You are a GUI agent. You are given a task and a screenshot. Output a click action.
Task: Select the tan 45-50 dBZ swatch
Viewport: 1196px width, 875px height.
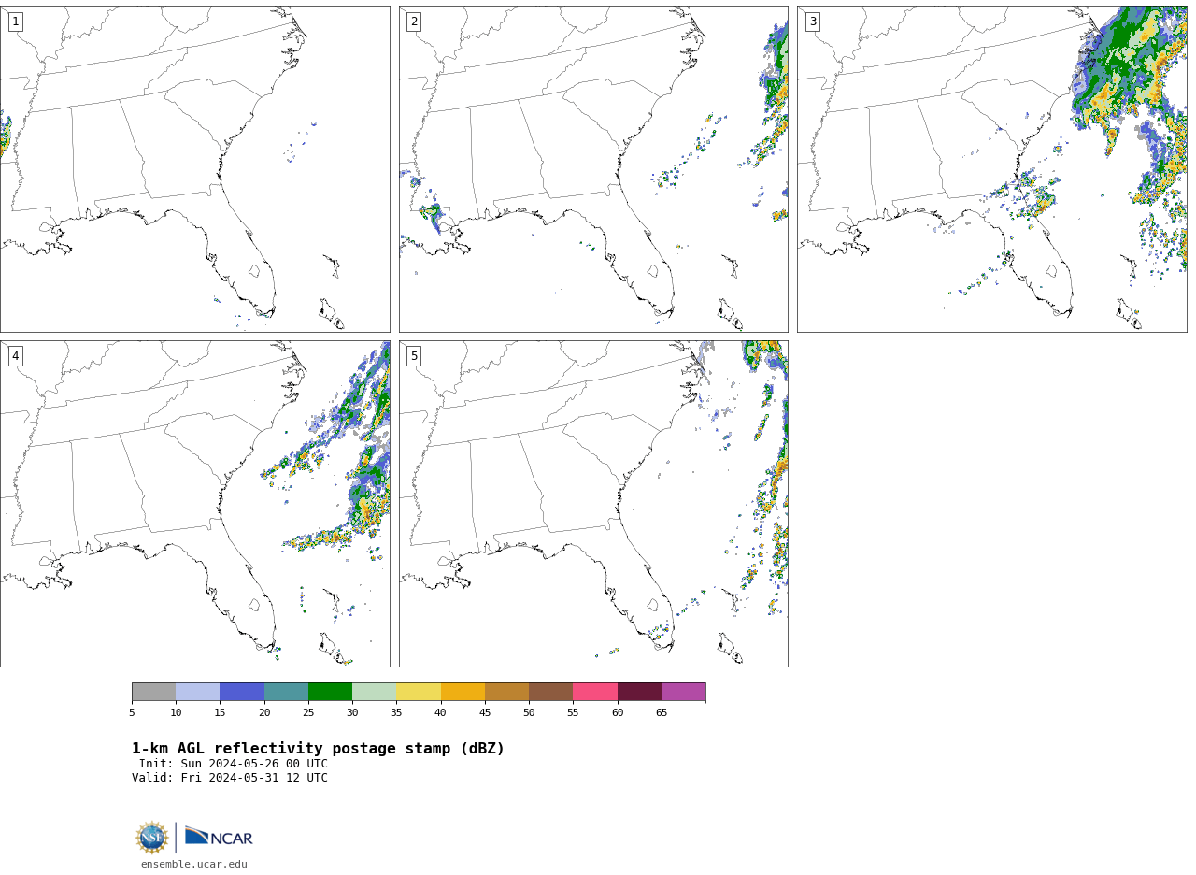point(506,692)
